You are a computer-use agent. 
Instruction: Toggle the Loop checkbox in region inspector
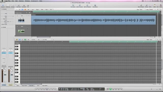(x=8, y=14)
